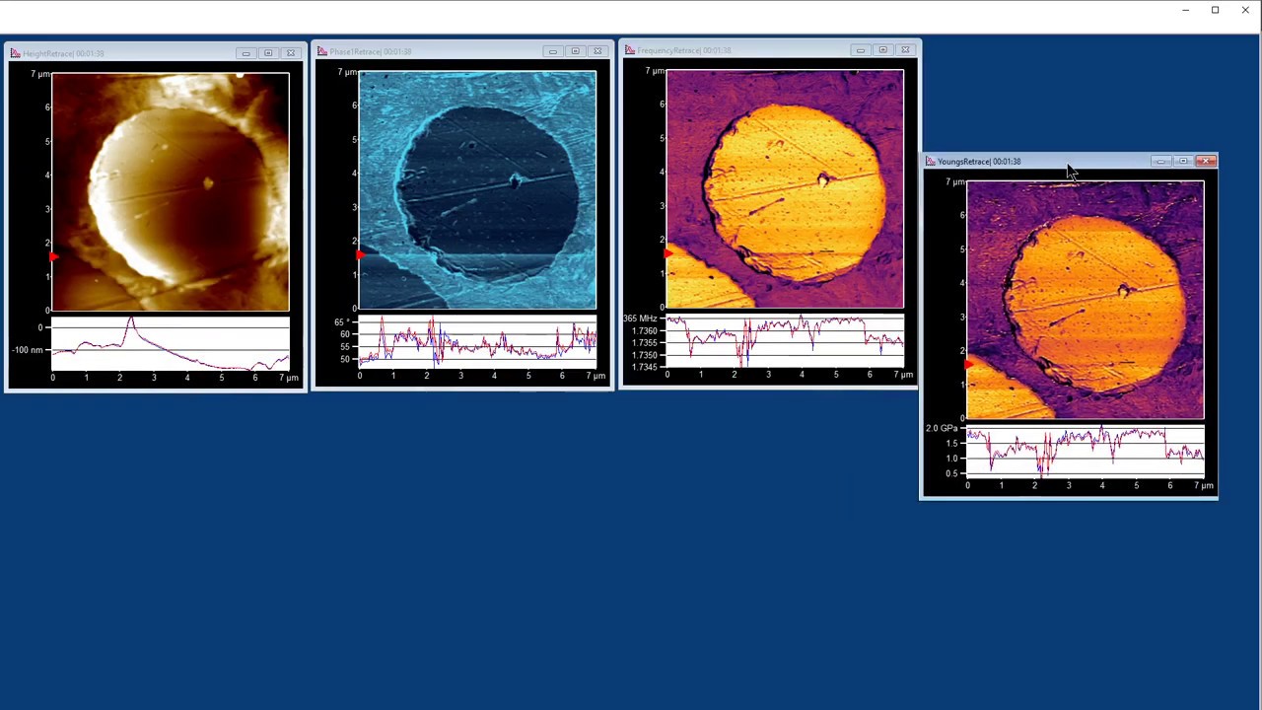
Task: Click the YoungsRetrace GPa line profile graph
Action: [1086, 452]
